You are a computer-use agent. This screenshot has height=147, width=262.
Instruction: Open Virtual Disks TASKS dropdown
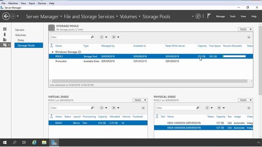pos(140,100)
